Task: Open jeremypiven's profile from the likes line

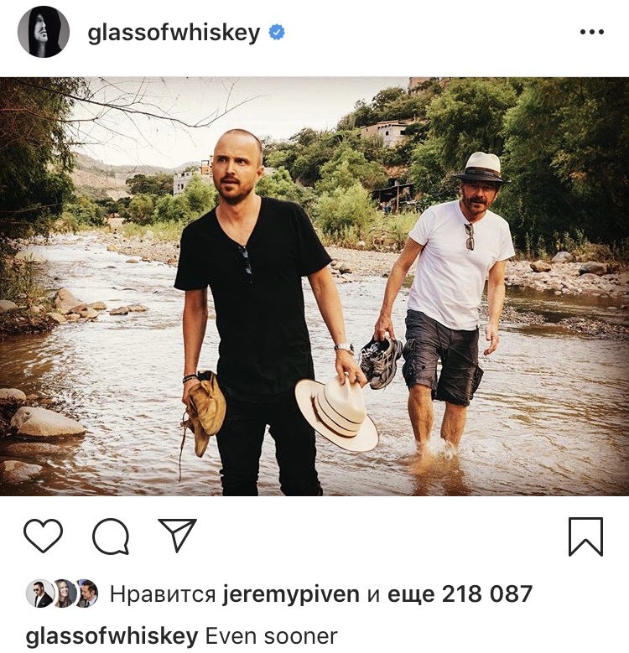Action: (291, 594)
